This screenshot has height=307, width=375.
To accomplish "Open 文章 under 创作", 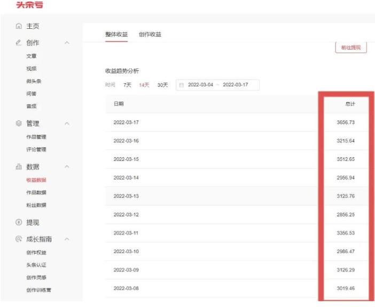I will tap(32, 56).
